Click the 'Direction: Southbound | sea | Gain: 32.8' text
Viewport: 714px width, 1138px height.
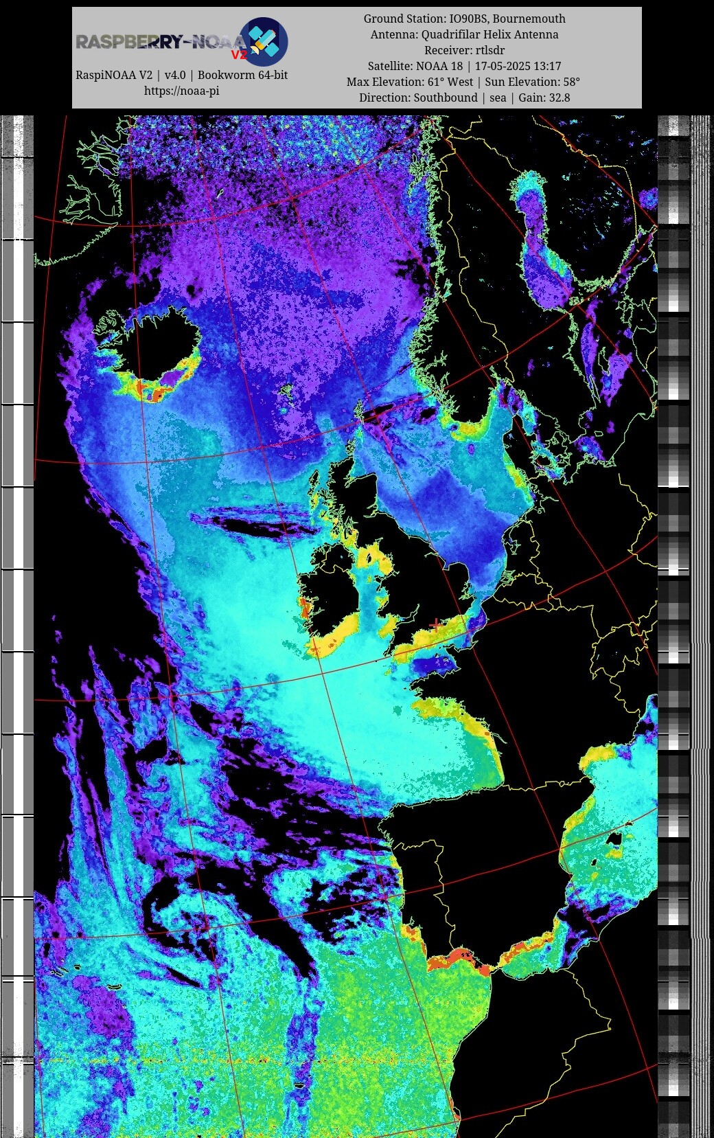[x=465, y=98]
